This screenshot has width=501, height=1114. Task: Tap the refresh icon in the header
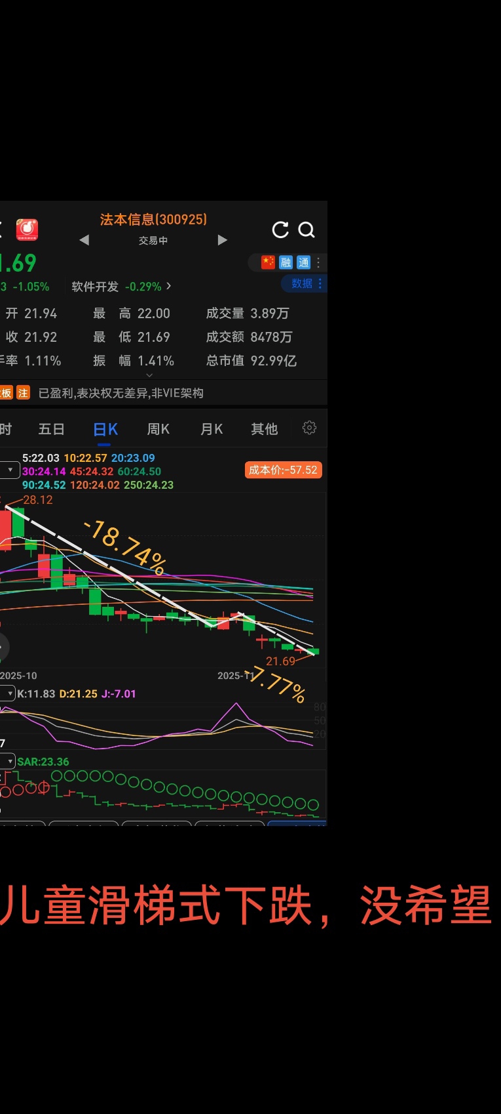point(280,230)
